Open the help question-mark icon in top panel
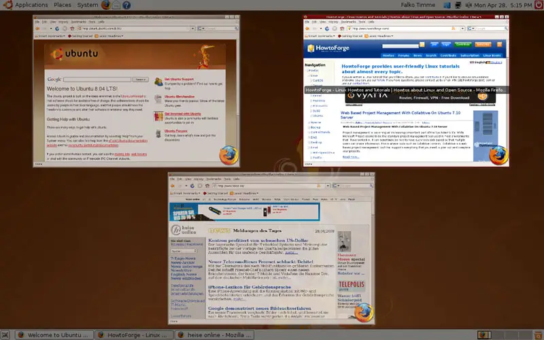 (126, 5)
